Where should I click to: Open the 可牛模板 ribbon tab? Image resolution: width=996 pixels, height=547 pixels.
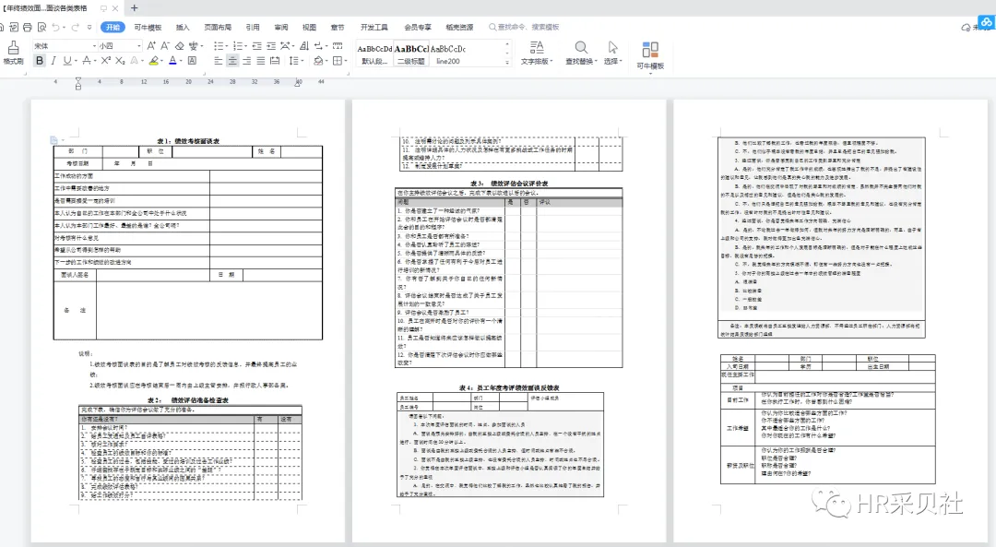148,28
